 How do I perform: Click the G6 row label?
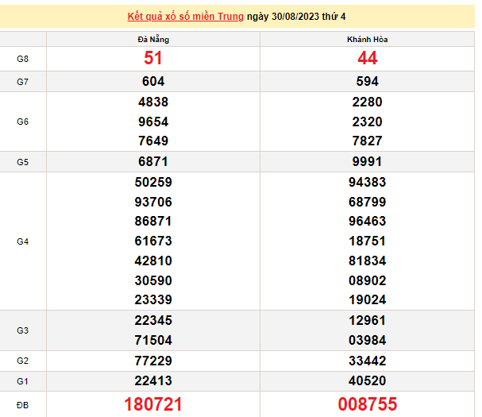click(x=23, y=122)
